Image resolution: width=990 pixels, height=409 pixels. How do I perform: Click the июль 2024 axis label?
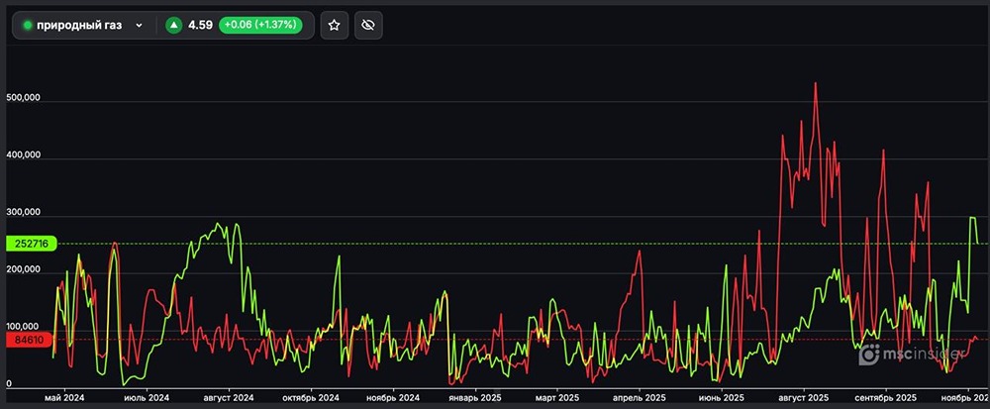pyautogui.click(x=145, y=398)
